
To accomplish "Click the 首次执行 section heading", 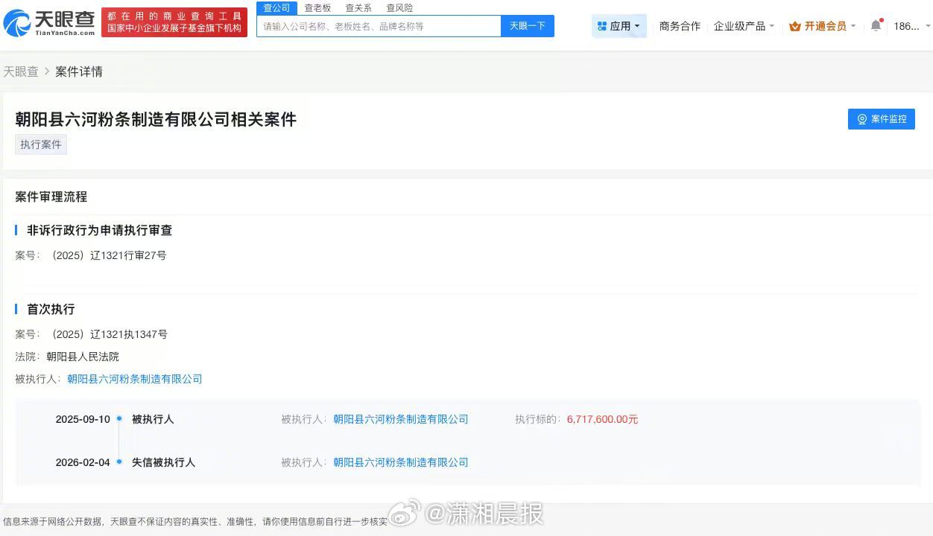I will [51, 309].
